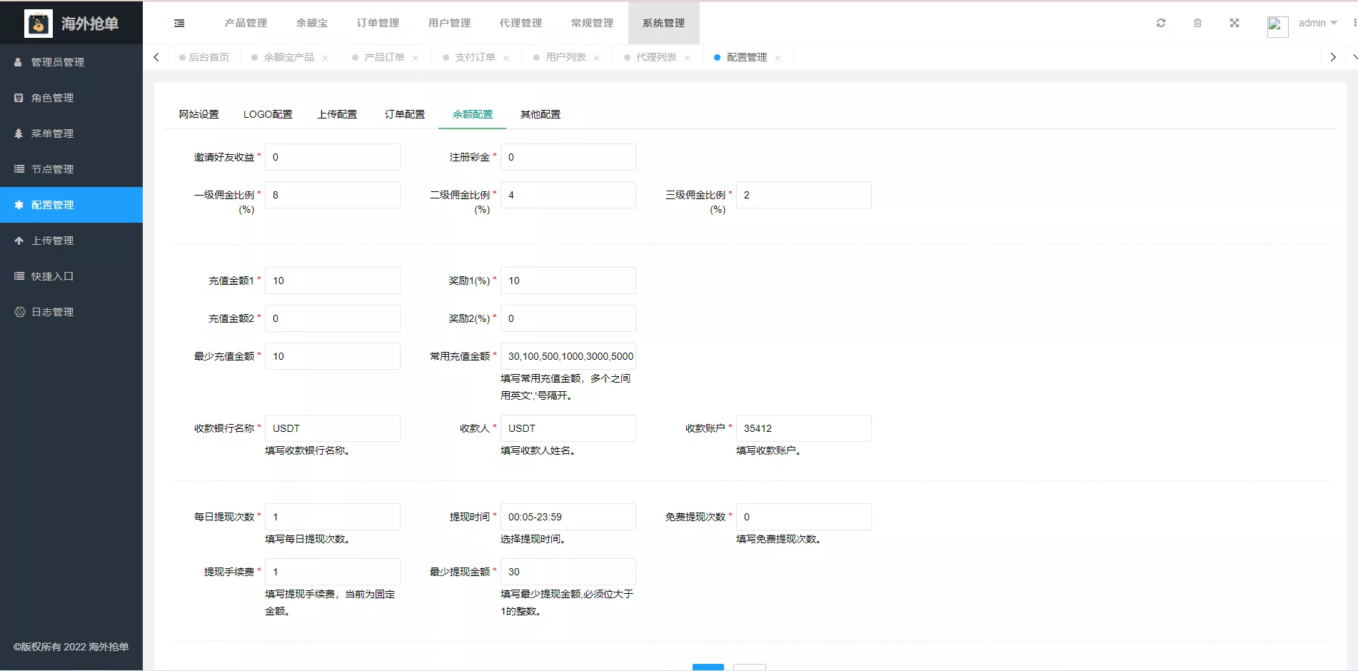The height and width of the screenshot is (671, 1358).
Task: Expand more tabs with the right chevron
Action: point(1332,57)
